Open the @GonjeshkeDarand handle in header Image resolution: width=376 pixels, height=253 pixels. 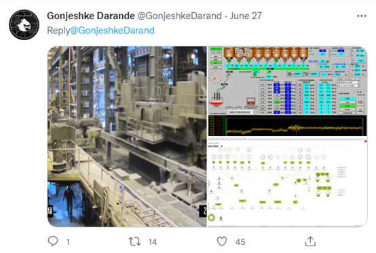179,16
